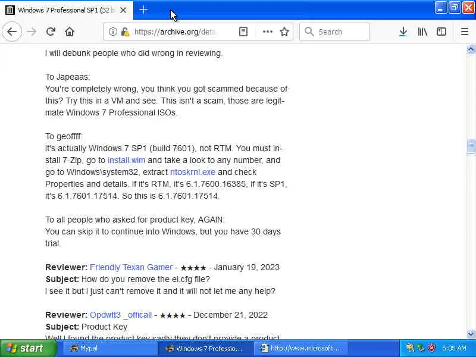Click the insecure connection padlock warning icon
The image size is (476, 357).
(x=125, y=32)
